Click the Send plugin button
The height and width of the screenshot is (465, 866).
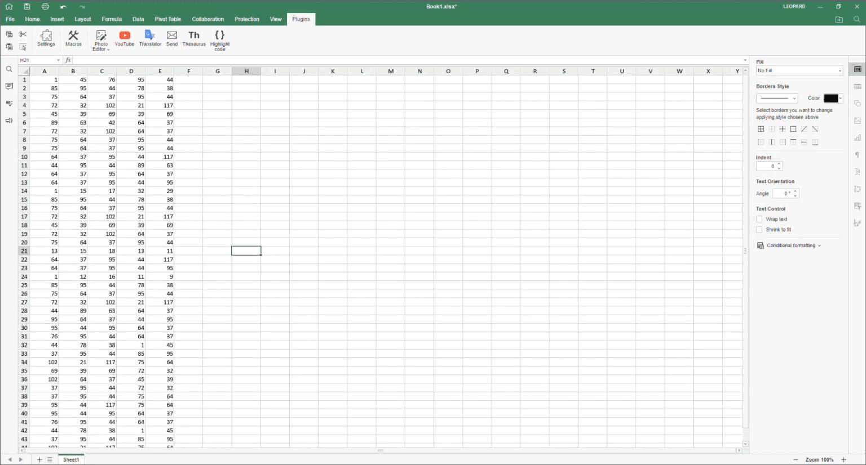[172, 39]
